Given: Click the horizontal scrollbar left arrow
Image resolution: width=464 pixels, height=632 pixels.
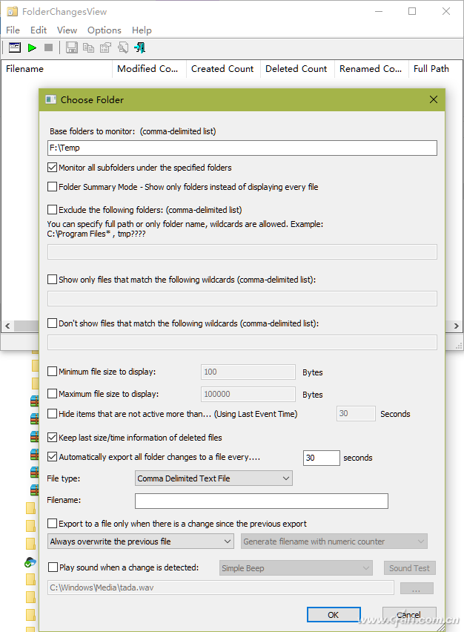Looking at the screenshot, I should (x=7, y=326).
